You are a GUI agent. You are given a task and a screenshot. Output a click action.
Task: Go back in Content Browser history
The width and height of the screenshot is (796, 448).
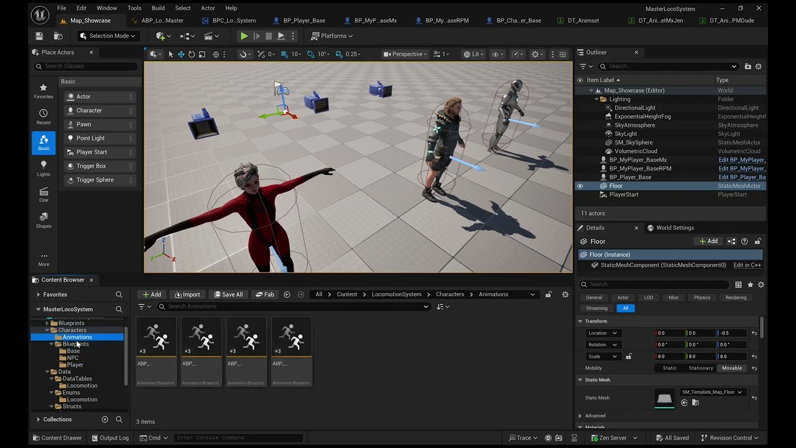(x=287, y=294)
